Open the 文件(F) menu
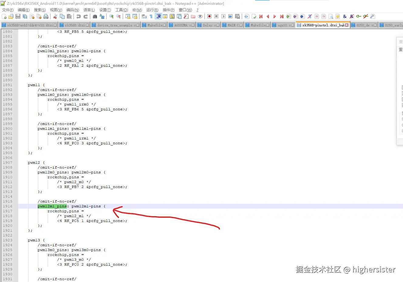Screen dimensions: 403x282 pos(8,10)
